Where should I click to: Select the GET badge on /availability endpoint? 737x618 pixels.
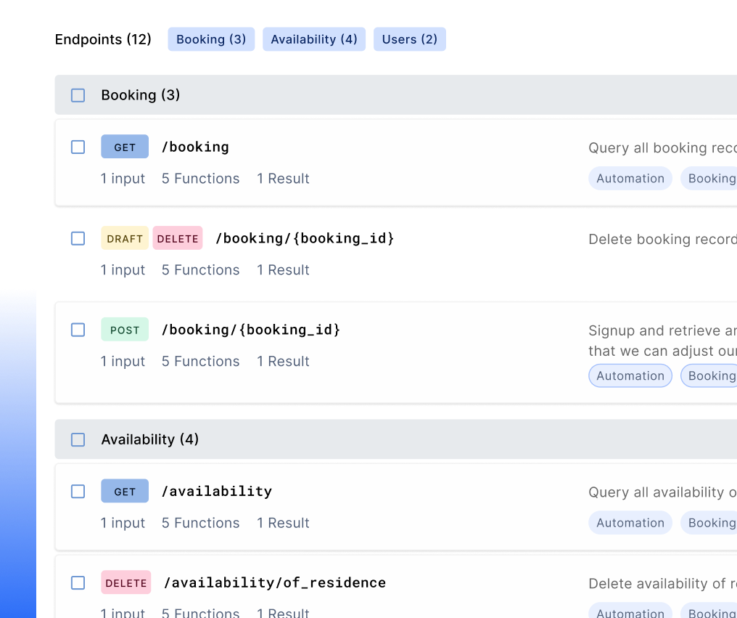pos(124,491)
